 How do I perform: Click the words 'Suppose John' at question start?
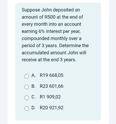point(37,10)
